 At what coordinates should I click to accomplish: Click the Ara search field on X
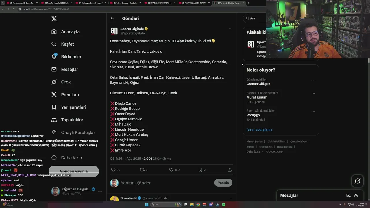coord(254,18)
